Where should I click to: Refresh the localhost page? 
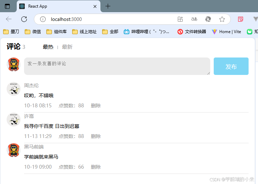(24, 19)
